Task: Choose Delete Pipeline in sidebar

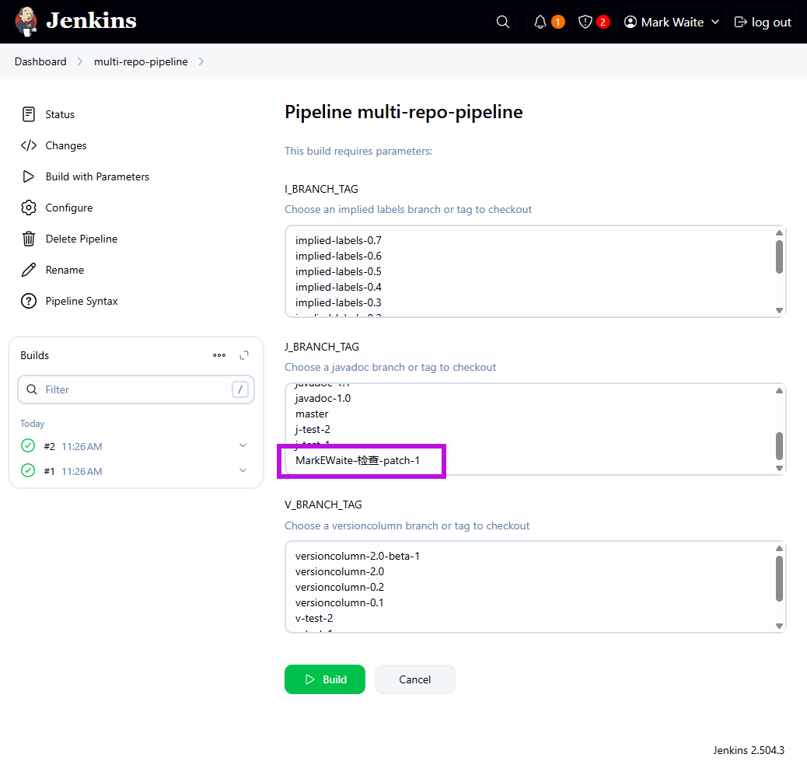Action: coord(82,239)
